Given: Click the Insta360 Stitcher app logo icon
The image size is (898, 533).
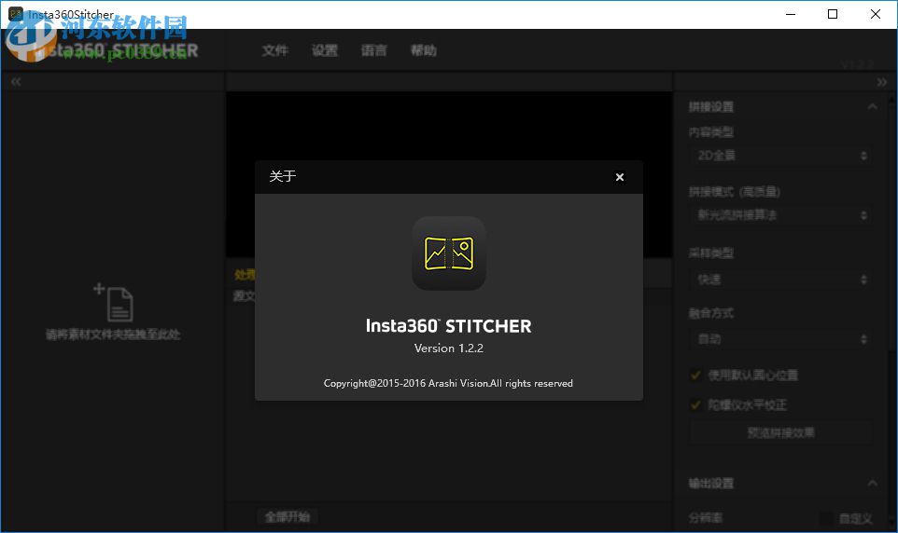Looking at the screenshot, I should pos(449,253).
